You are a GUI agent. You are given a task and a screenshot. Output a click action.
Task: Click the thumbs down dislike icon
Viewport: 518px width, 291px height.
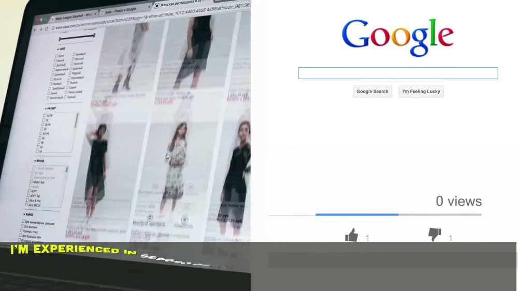coord(435,235)
